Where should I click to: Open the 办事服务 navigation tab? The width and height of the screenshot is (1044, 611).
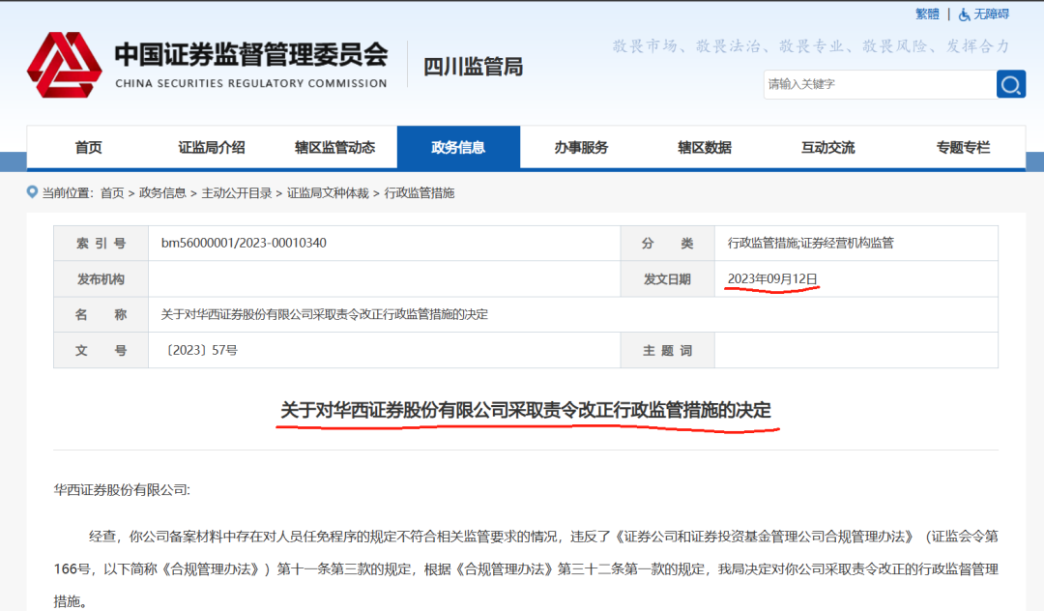tap(581, 147)
